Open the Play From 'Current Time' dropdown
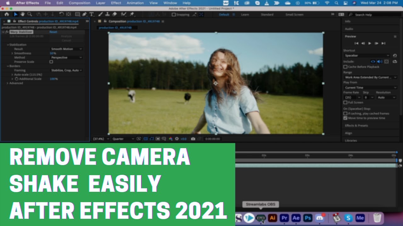 click(x=370, y=88)
